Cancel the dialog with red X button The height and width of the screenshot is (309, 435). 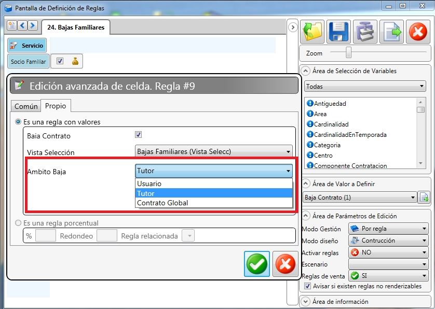(285, 264)
